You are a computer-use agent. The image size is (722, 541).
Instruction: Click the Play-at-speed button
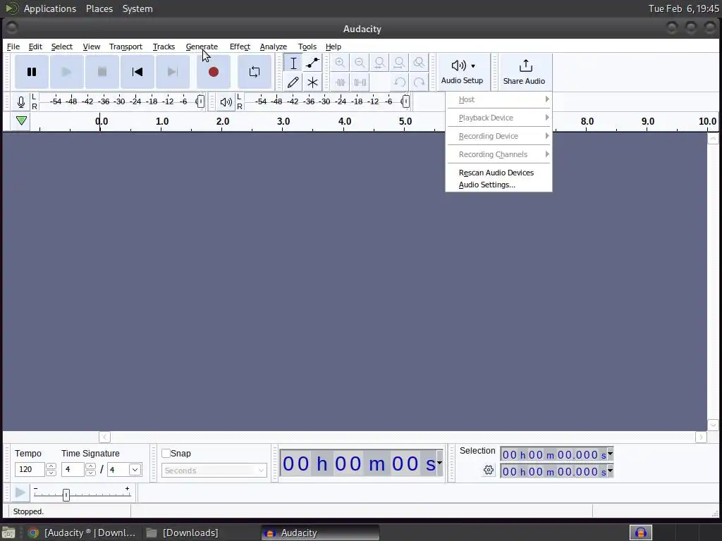coord(20,492)
